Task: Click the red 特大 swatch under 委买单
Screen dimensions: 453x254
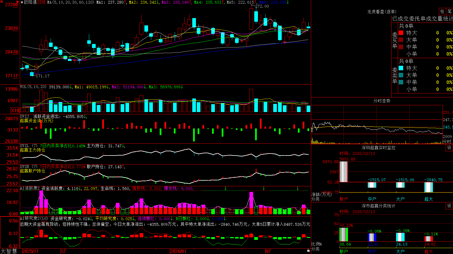Action: point(401,33)
